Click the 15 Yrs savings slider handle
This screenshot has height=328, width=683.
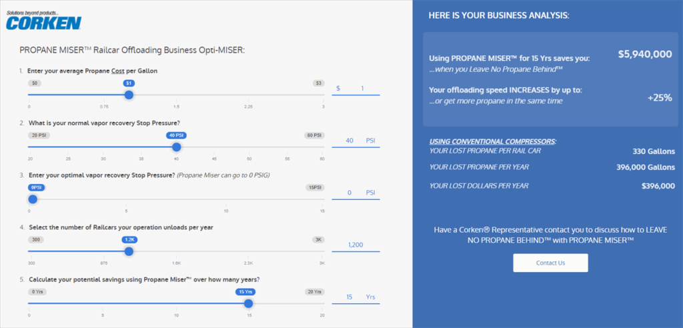tap(249, 303)
